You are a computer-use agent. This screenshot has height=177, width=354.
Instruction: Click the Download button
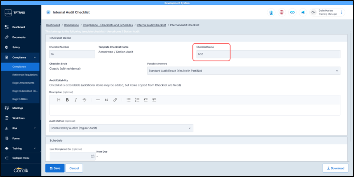coord(335,168)
